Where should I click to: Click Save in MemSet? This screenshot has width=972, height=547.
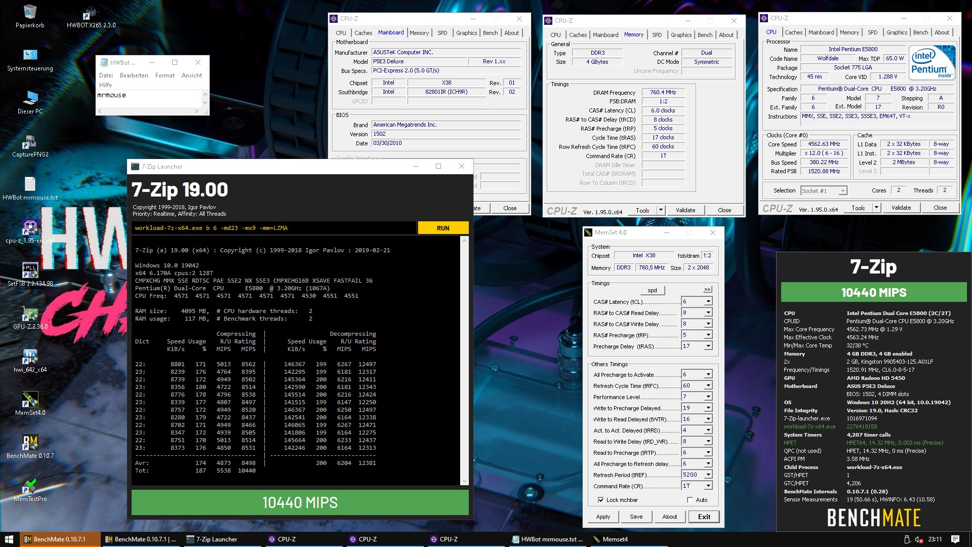[636, 517]
